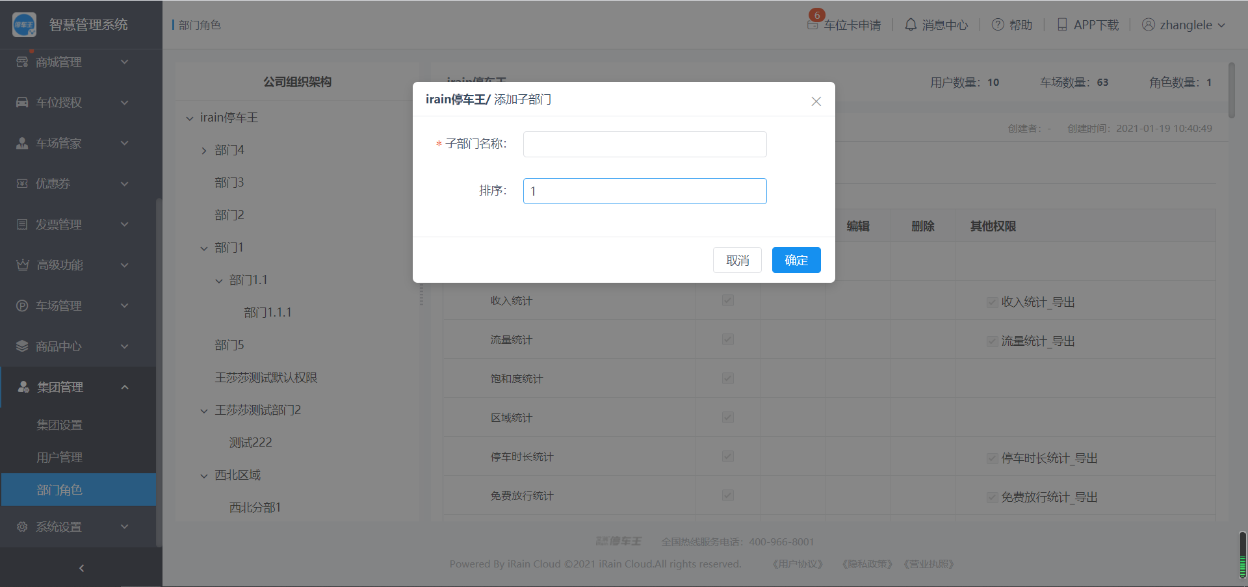Collapse the 部门1.1 tree node

pyautogui.click(x=219, y=281)
